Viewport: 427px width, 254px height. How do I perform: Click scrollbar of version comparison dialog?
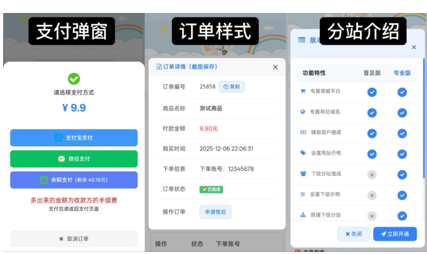(424, 118)
